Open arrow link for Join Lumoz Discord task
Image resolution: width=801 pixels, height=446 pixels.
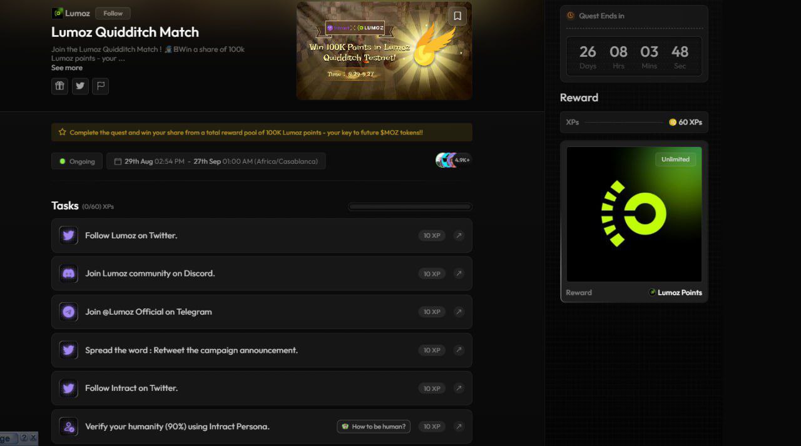[x=459, y=273]
